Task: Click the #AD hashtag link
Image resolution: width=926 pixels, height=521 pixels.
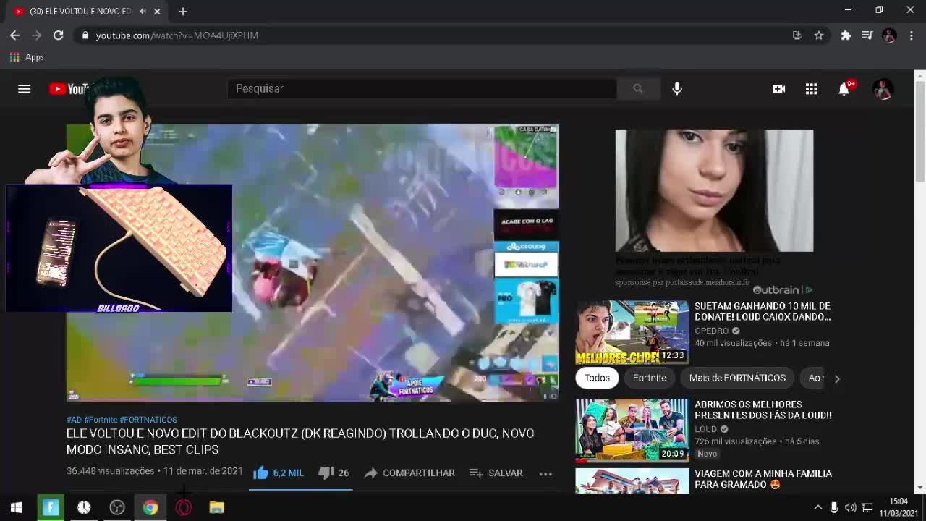Action: (x=74, y=420)
